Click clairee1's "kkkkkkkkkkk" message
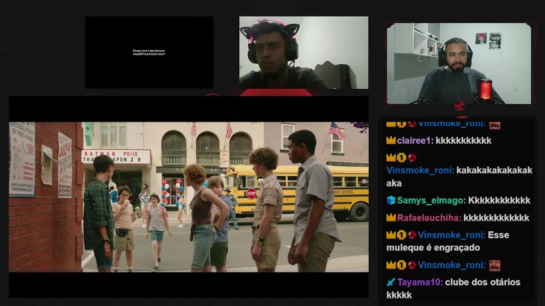This screenshot has width=545, height=306. (x=464, y=140)
